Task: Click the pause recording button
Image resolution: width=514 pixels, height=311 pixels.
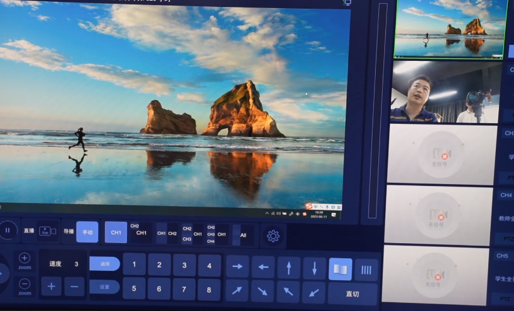Action: [8, 231]
